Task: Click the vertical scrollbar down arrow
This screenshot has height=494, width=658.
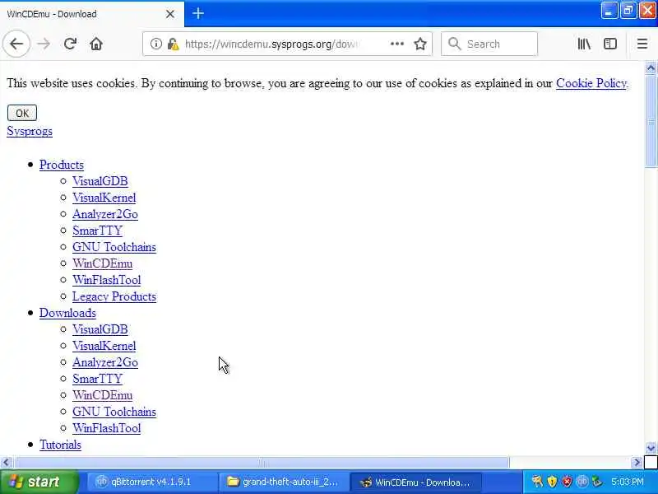Action: tap(651, 448)
